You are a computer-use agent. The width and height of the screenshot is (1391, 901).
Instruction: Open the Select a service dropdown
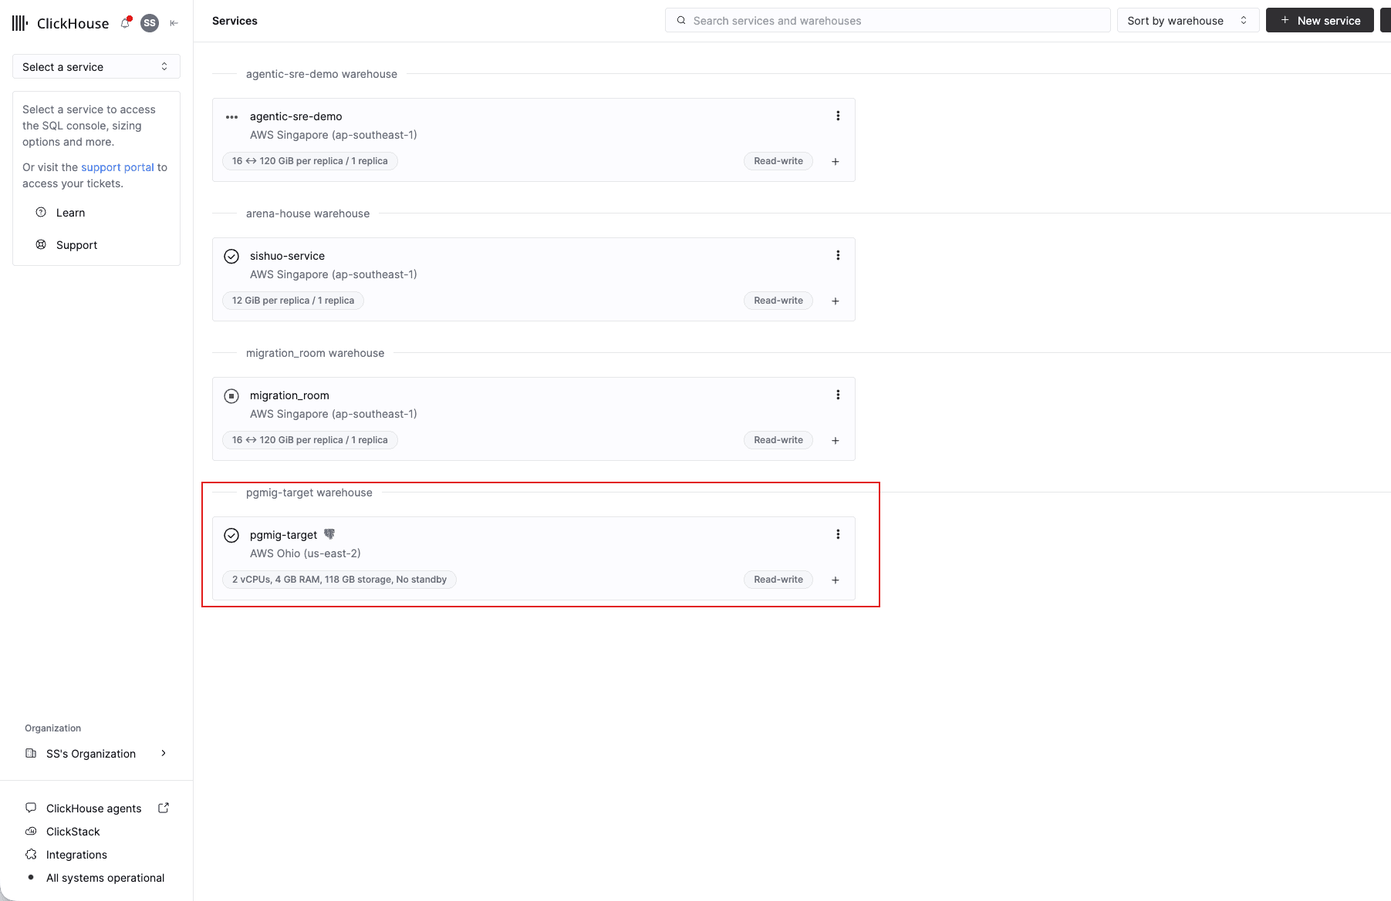(x=96, y=67)
